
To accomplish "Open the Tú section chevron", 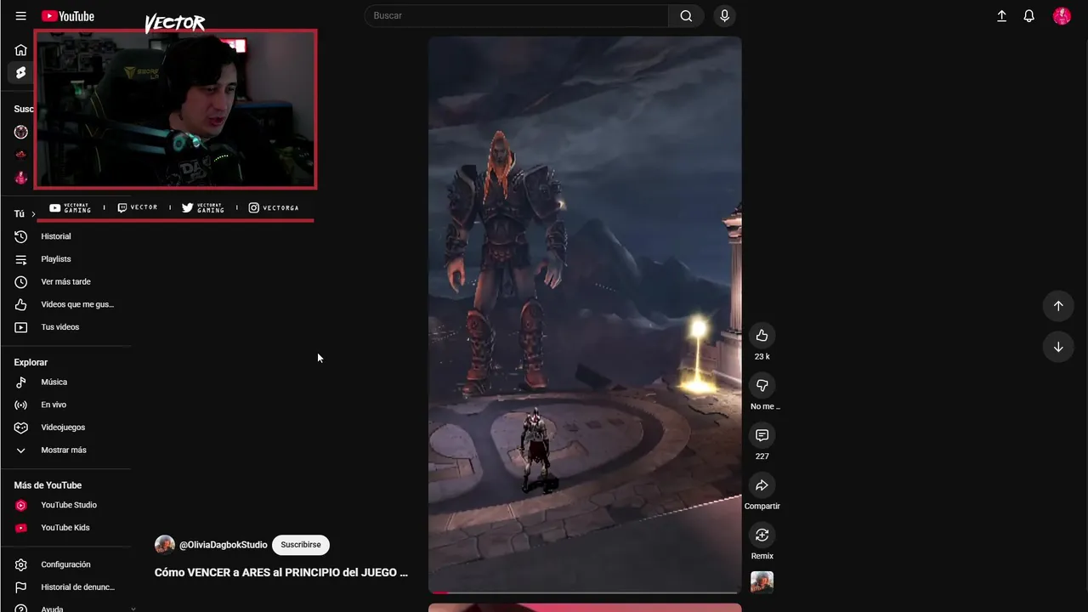I will [33, 214].
